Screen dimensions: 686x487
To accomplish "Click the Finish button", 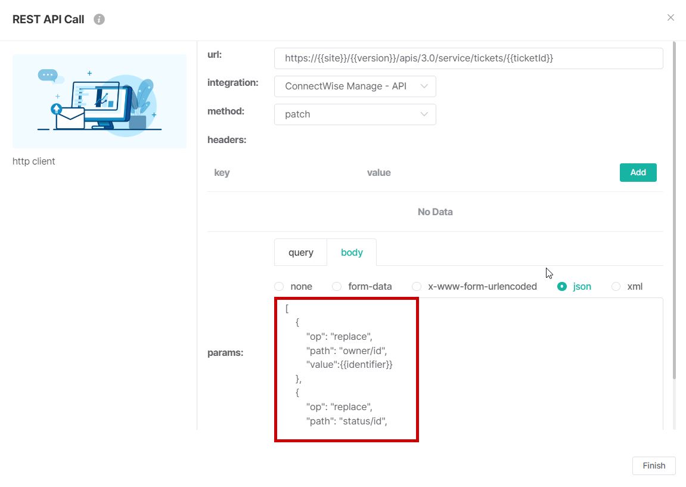I will coord(653,466).
